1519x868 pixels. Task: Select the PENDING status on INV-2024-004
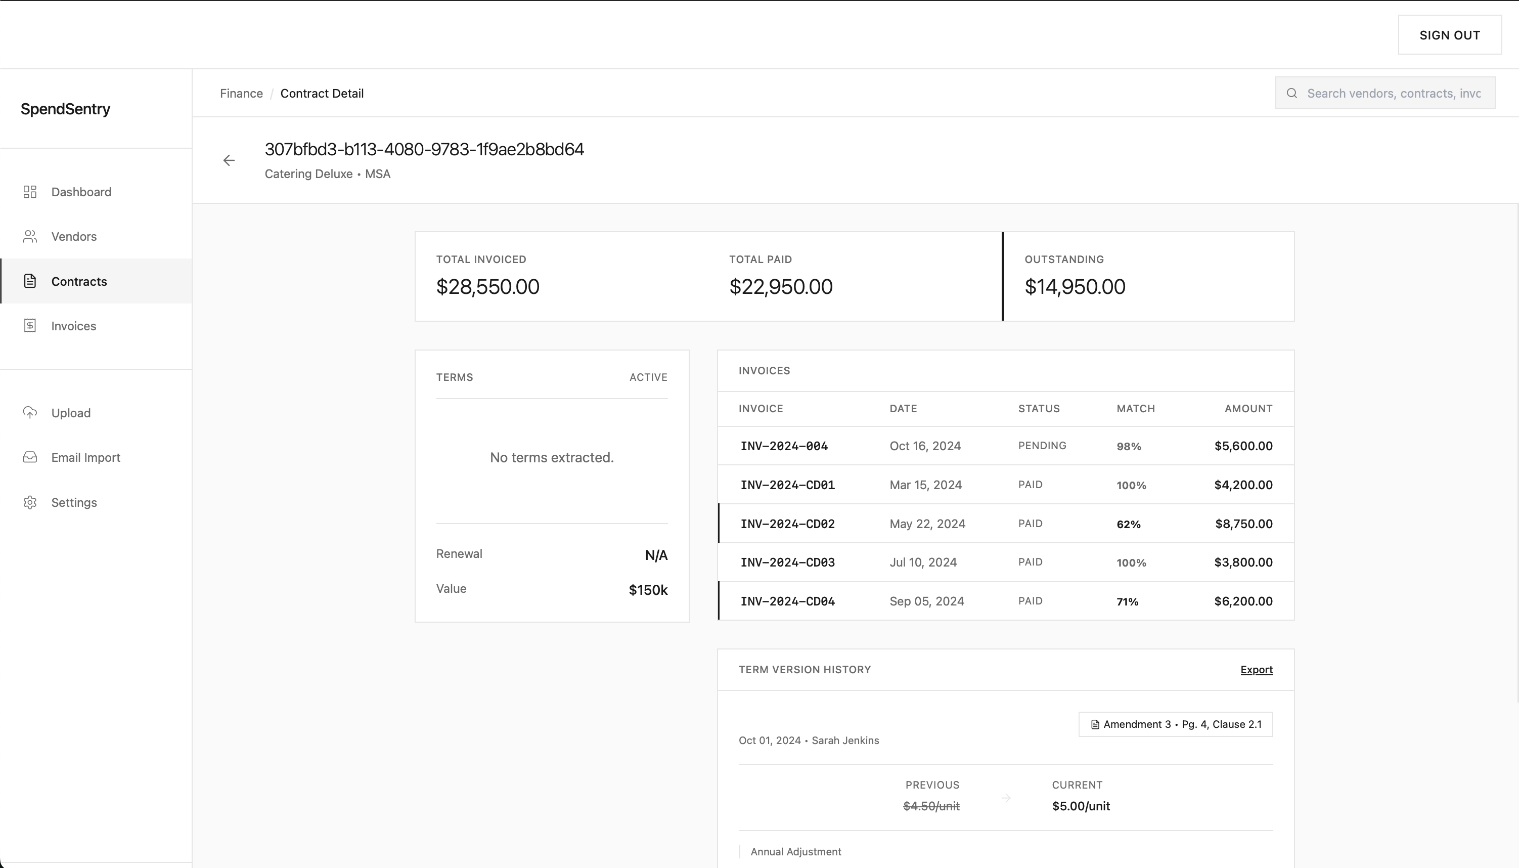click(1042, 445)
